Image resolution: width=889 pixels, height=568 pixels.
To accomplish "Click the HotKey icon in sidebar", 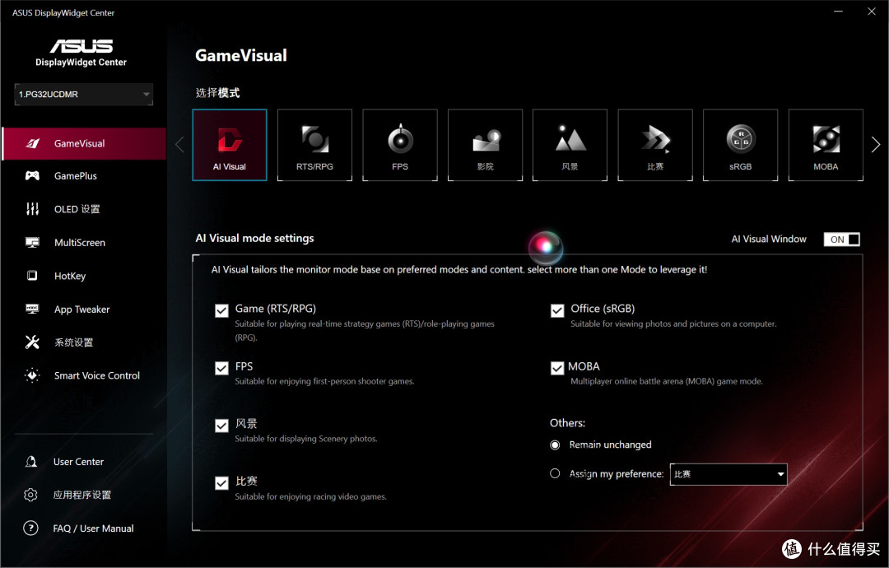I will [32, 276].
